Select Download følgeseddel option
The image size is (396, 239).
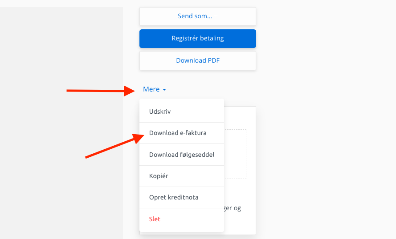[182, 155]
